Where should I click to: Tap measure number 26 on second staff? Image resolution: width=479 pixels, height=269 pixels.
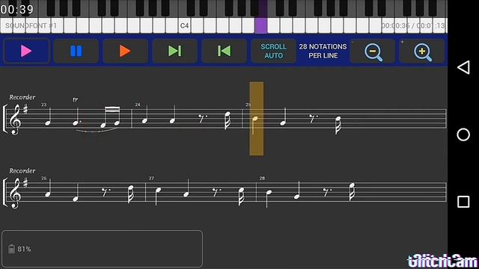click(x=44, y=178)
